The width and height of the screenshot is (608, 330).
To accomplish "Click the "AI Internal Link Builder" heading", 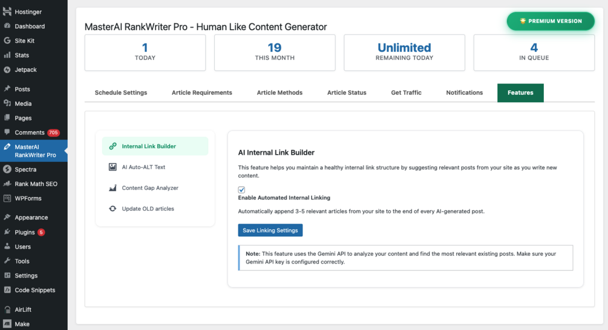I will click(276, 152).
